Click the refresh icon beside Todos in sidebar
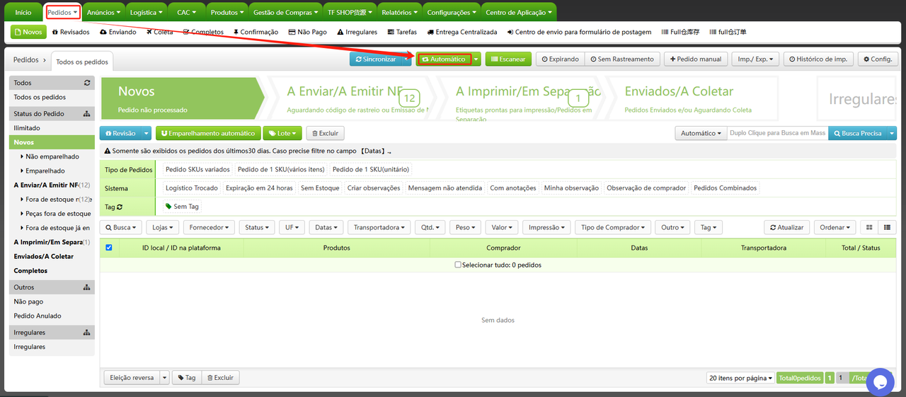The image size is (906, 397). pyautogui.click(x=87, y=83)
